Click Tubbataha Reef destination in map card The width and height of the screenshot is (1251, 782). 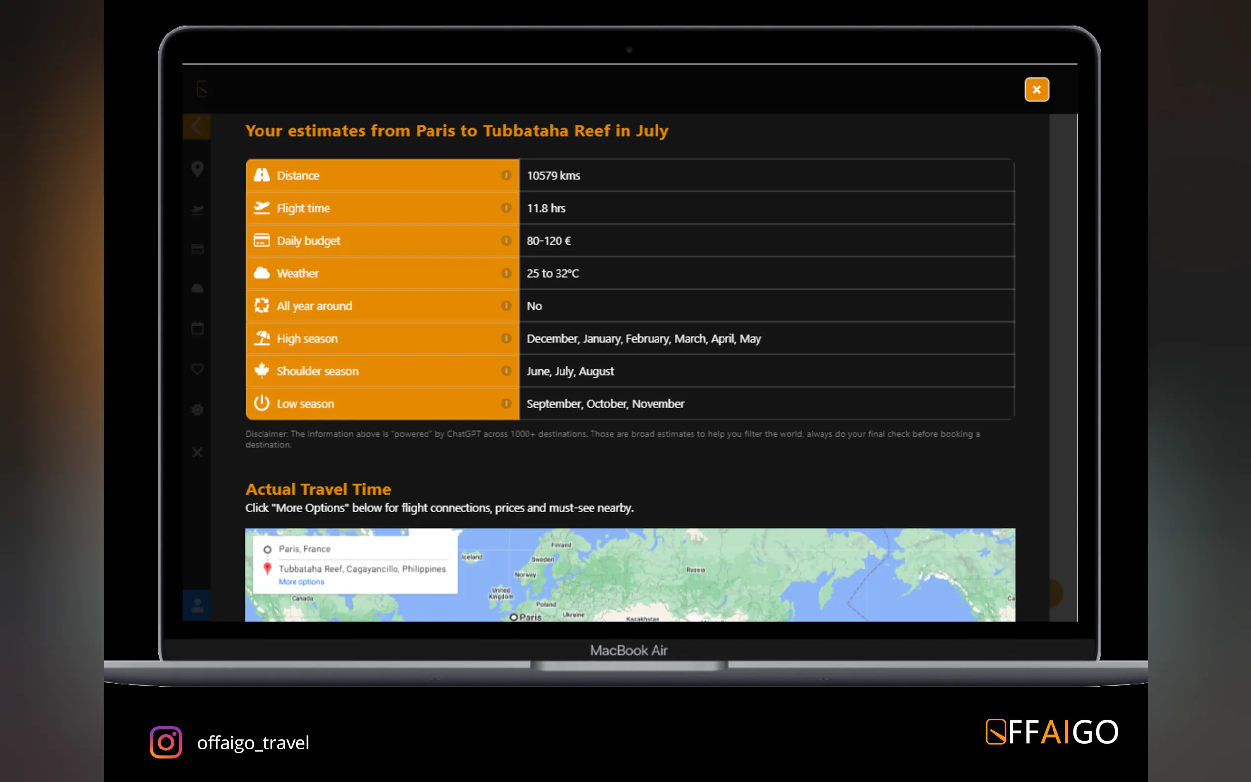point(362,568)
